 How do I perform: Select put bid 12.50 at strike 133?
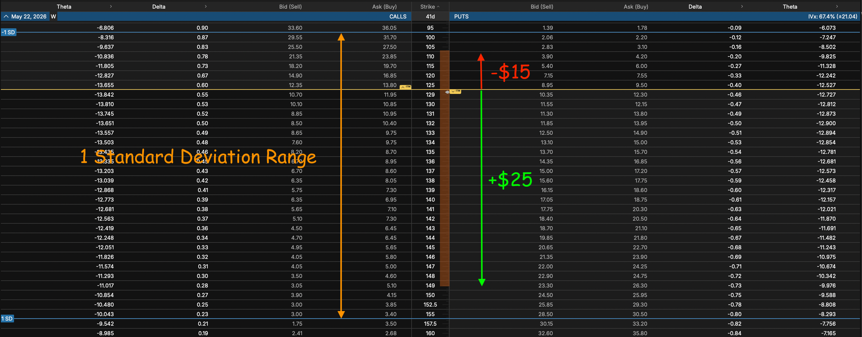(546, 133)
